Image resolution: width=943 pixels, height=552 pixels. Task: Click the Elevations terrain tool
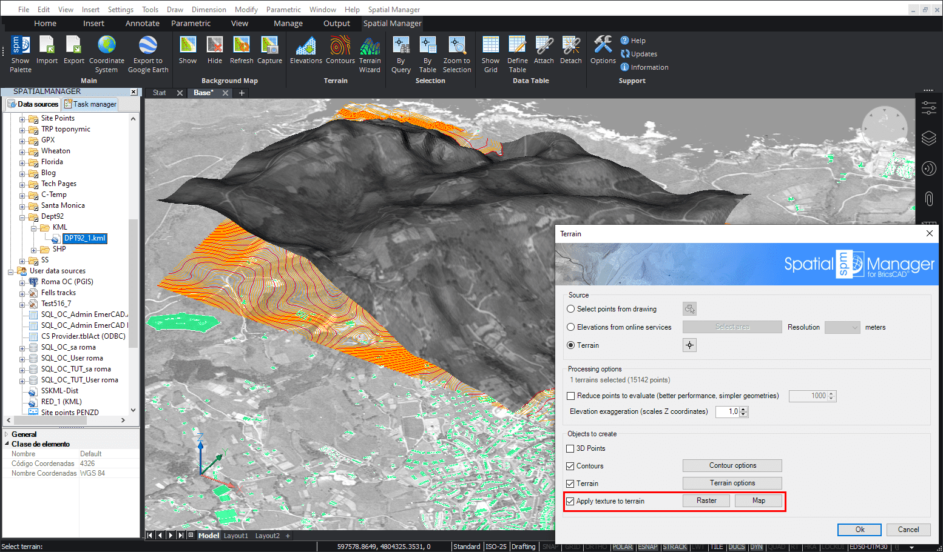click(306, 50)
